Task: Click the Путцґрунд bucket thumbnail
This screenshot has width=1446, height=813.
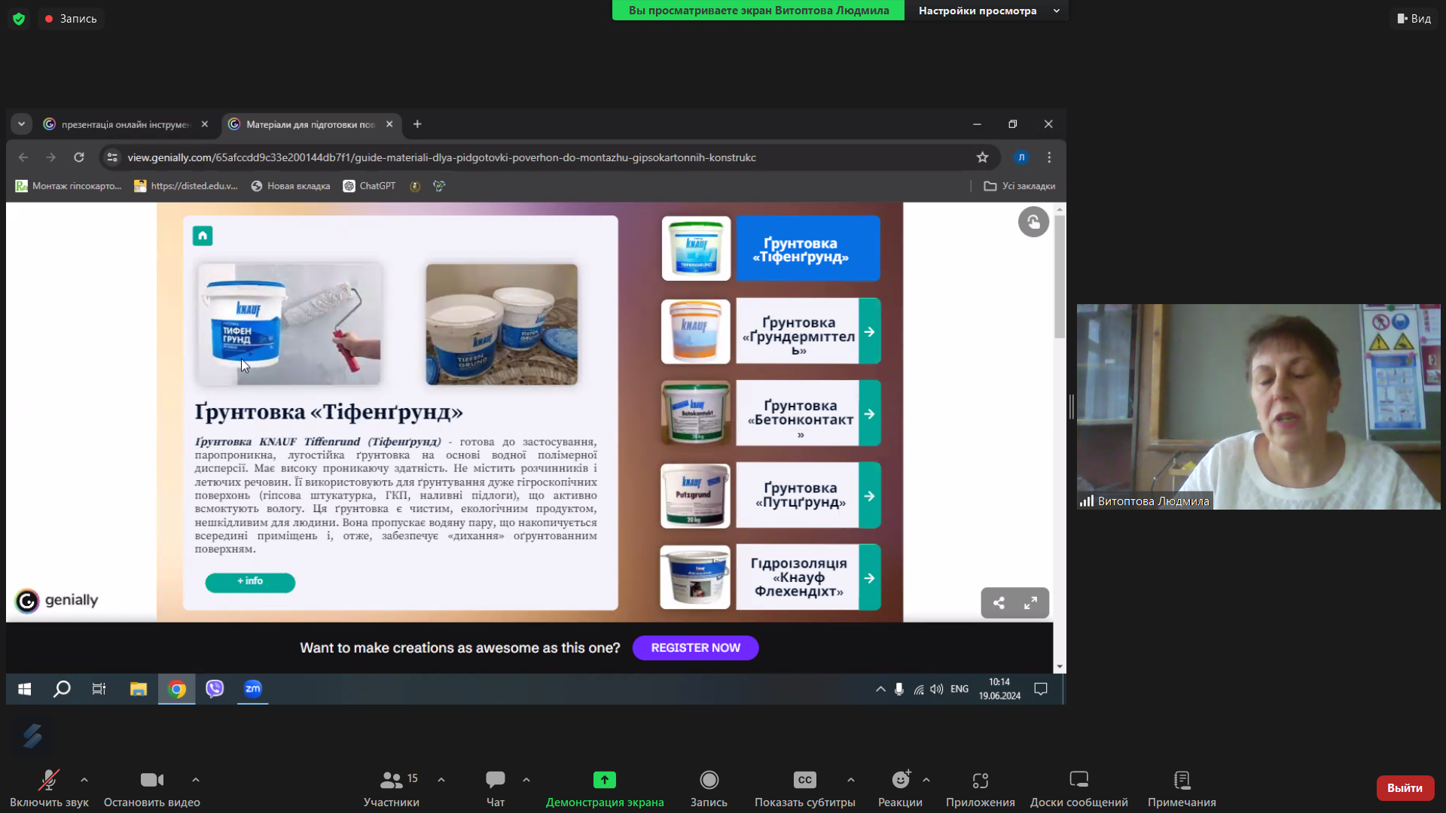Action: click(x=696, y=495)
